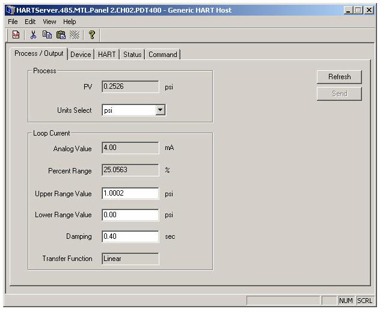Click the Percent Range 25.0563 field
This screenshot has width=380, height=312.
click(130, 170)
